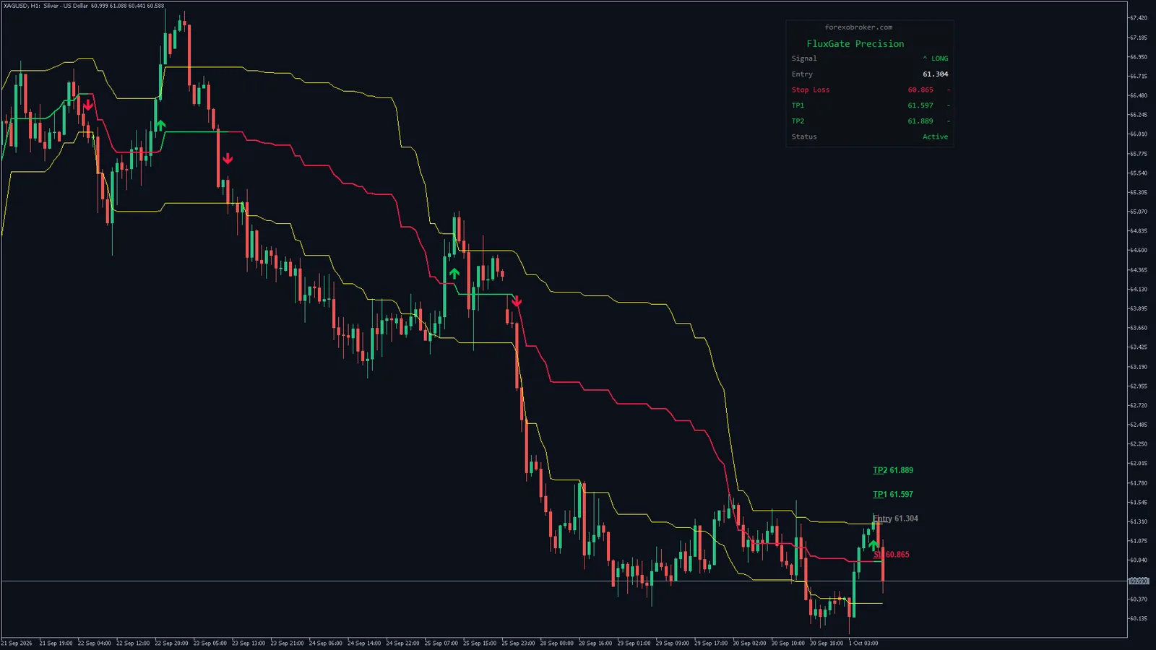Select the panel's TP1 value 61.597

tap(920, 105)
